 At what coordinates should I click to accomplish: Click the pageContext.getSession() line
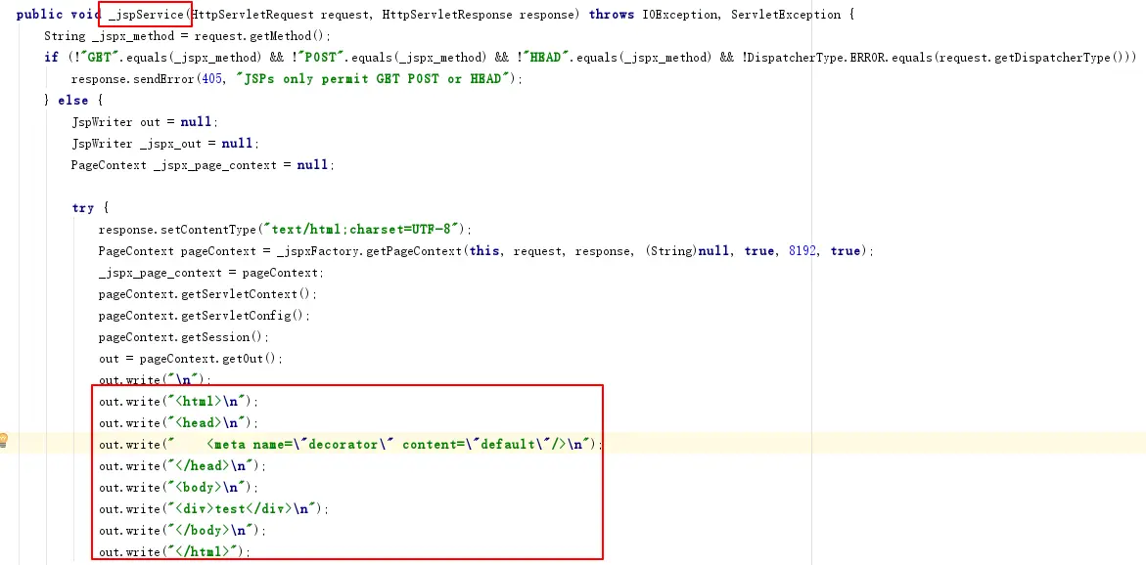(x=184, y=337)
